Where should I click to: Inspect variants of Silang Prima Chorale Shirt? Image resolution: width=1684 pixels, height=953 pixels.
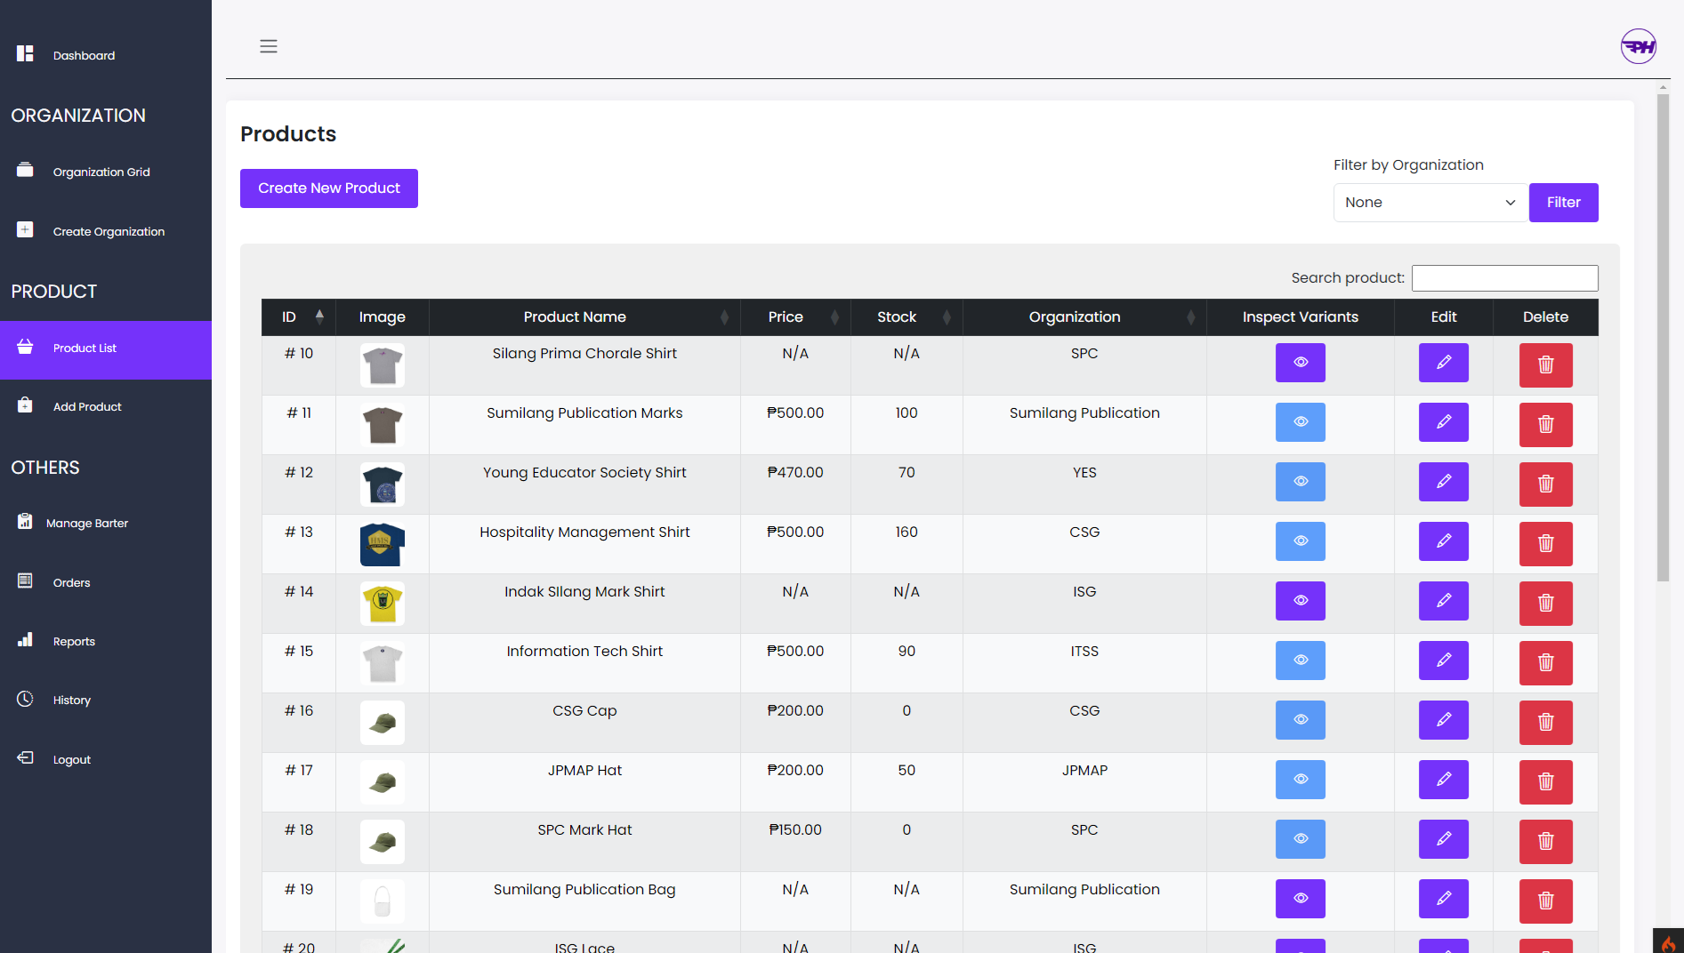[1300, 363]
